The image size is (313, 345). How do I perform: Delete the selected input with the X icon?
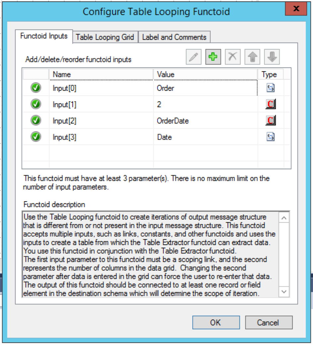click(x=233, y=57)
